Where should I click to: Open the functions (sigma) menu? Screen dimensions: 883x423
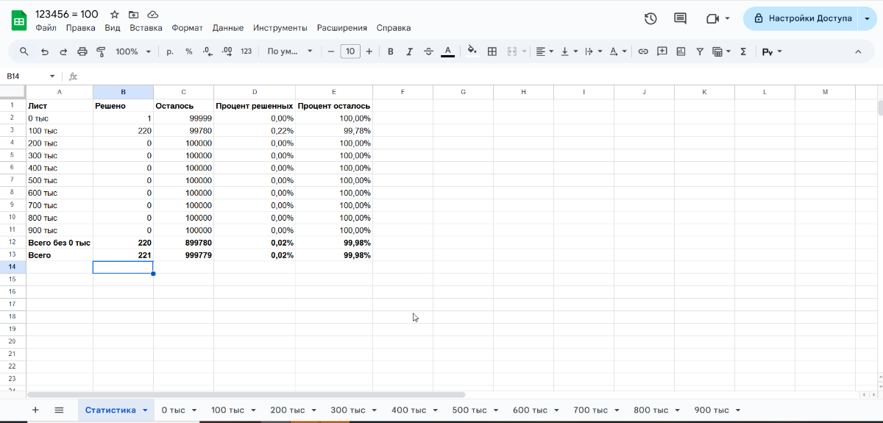[x=743, y=51]
